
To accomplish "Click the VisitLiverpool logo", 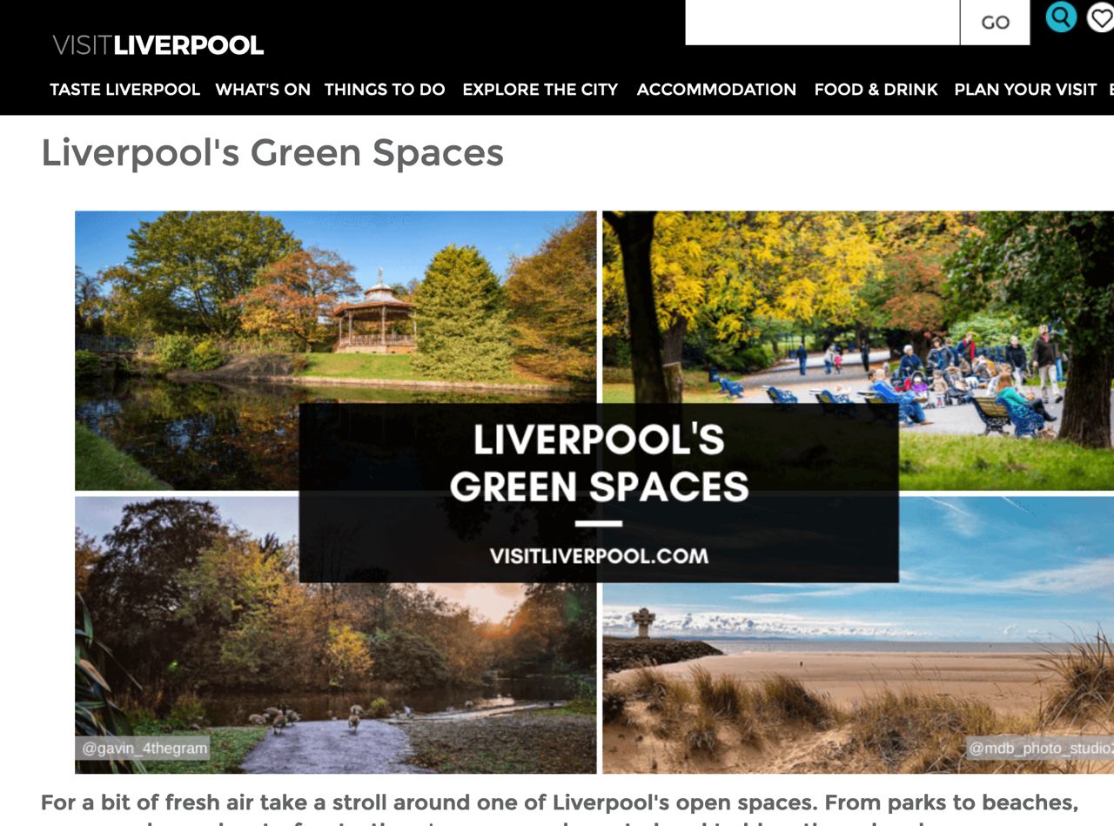I will point(158,44).
